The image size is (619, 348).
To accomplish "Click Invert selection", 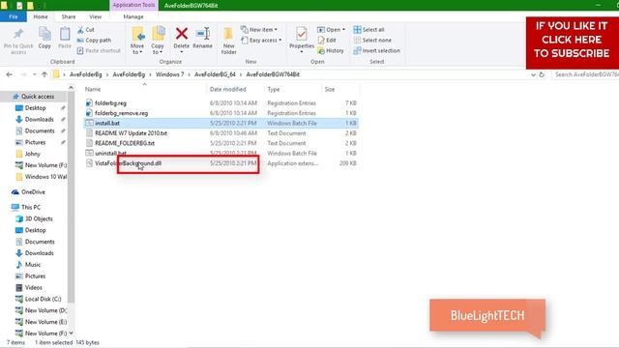I will [376, 51].
